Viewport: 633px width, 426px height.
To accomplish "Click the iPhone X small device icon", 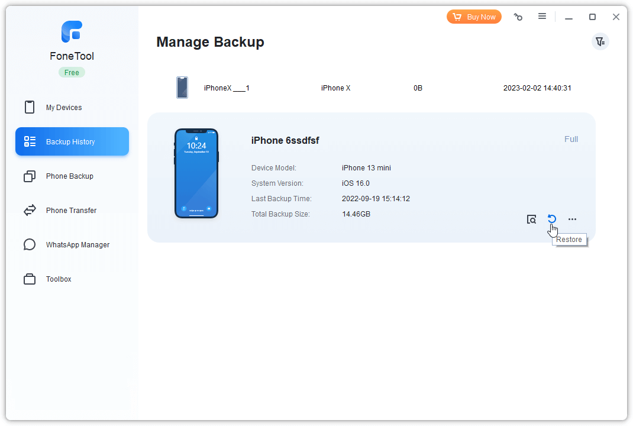I will (182, 88).
